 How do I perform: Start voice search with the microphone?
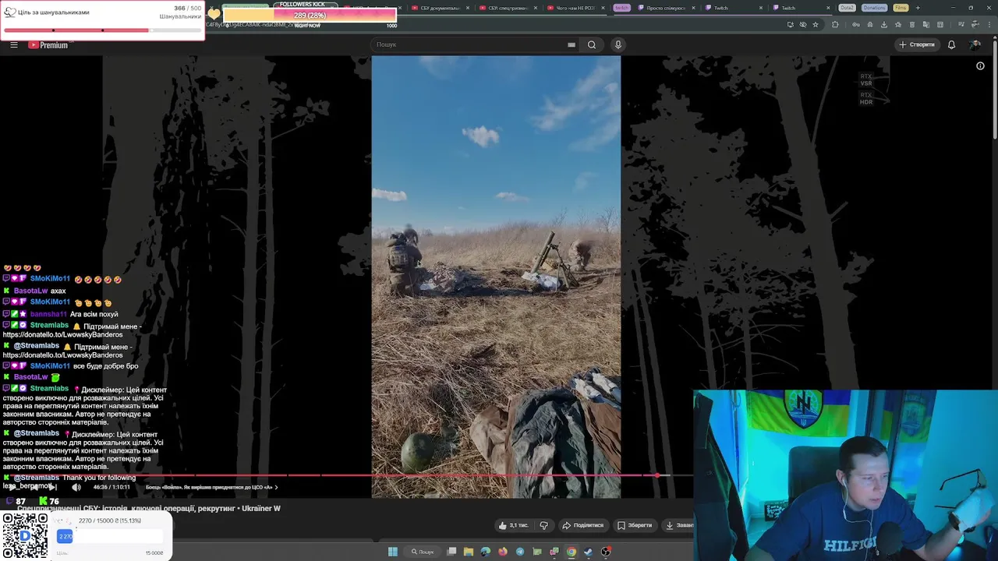(x=618, y=44)
